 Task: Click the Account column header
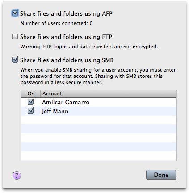(x=109, y=94)
